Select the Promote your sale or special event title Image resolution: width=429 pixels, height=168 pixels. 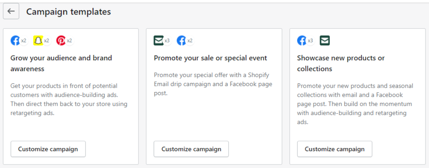click(x=211, y=58)
